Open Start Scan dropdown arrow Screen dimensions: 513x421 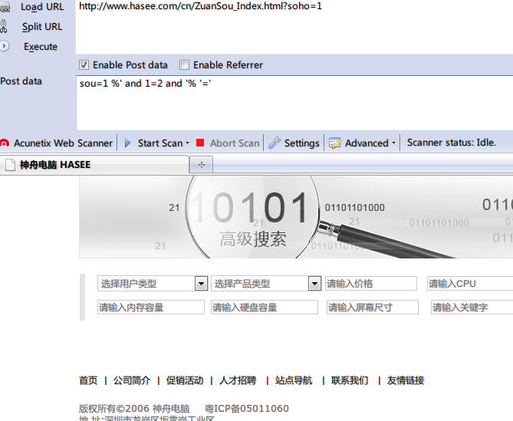(187, 143)
